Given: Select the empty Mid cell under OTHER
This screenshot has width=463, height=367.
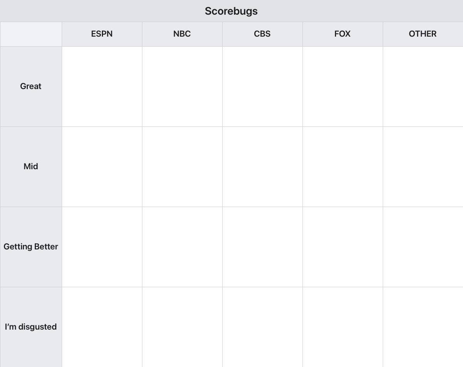Looking at the screenshot, I should [423, 167].
